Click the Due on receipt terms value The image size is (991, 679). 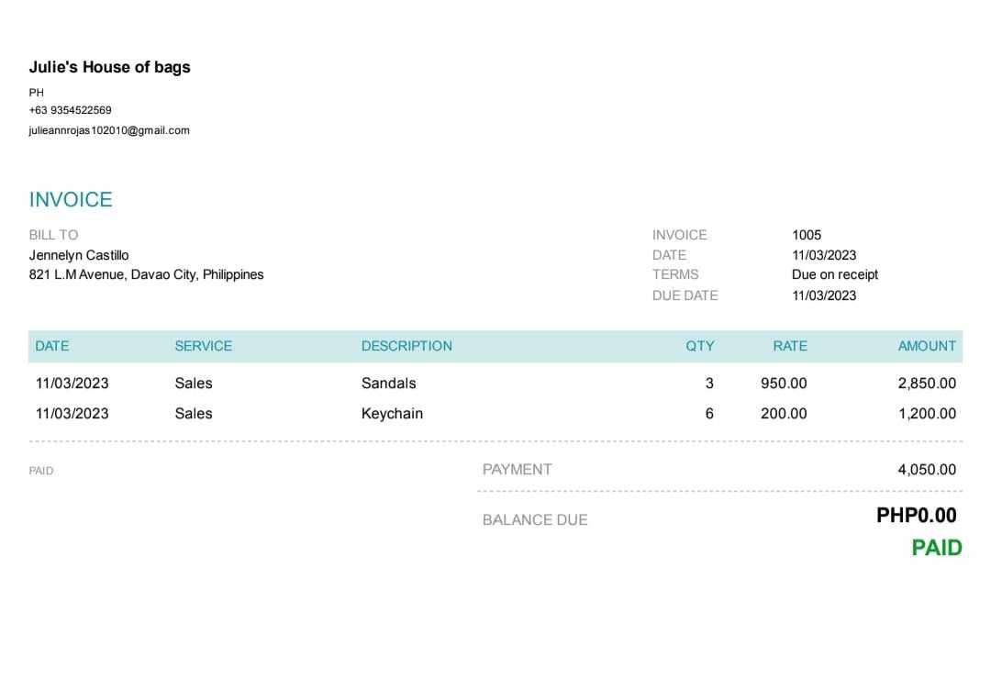coord(835,274)
